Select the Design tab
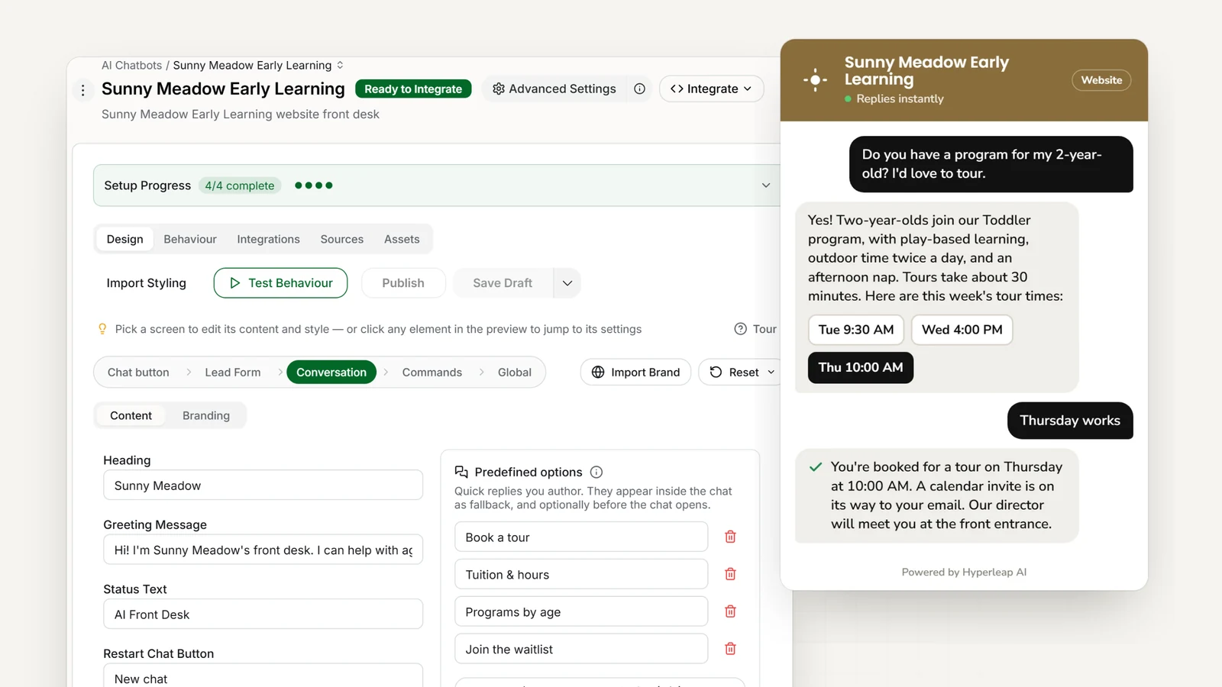 [x=124, y=239]
